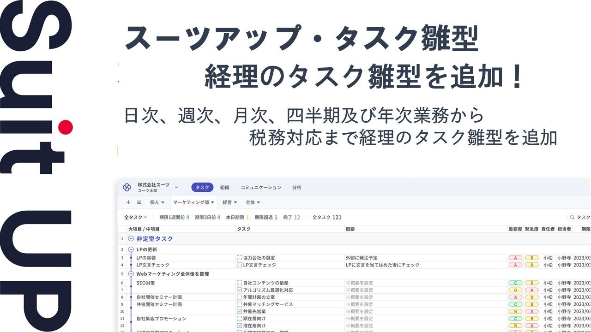Click the 担当者 column header
This screenshot has height=332, width=591.
pos(564,229)
